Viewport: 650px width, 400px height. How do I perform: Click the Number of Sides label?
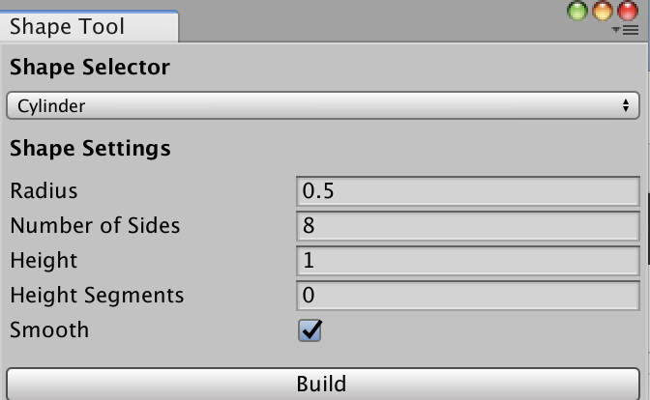[x=95, y=226]
